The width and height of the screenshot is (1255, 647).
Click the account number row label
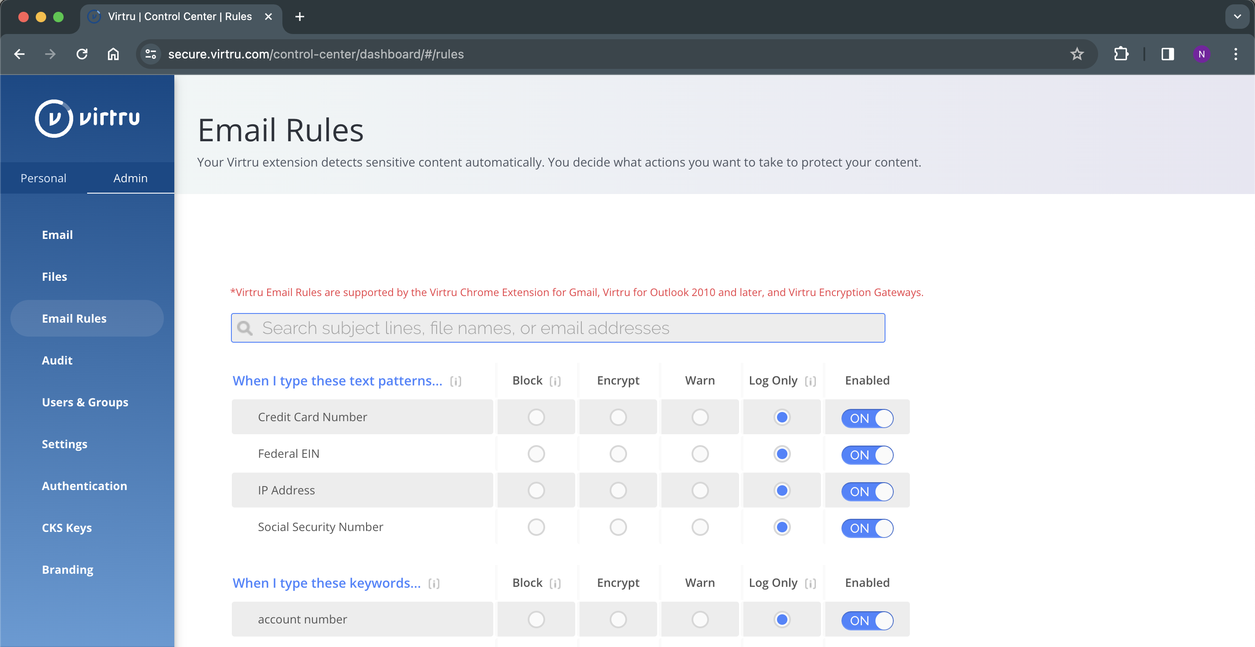302,620
